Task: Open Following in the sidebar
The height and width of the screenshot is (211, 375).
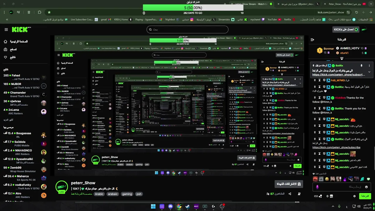Action: click(x=10, y=57)
